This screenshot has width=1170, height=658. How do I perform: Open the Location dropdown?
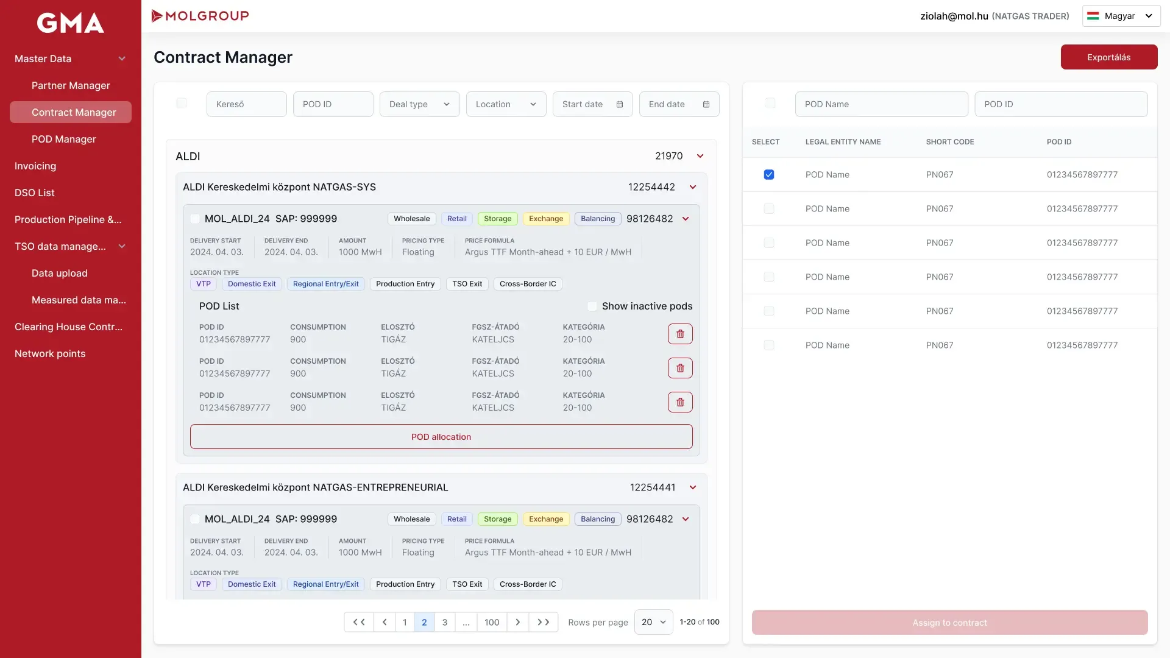tap(506, 104)
